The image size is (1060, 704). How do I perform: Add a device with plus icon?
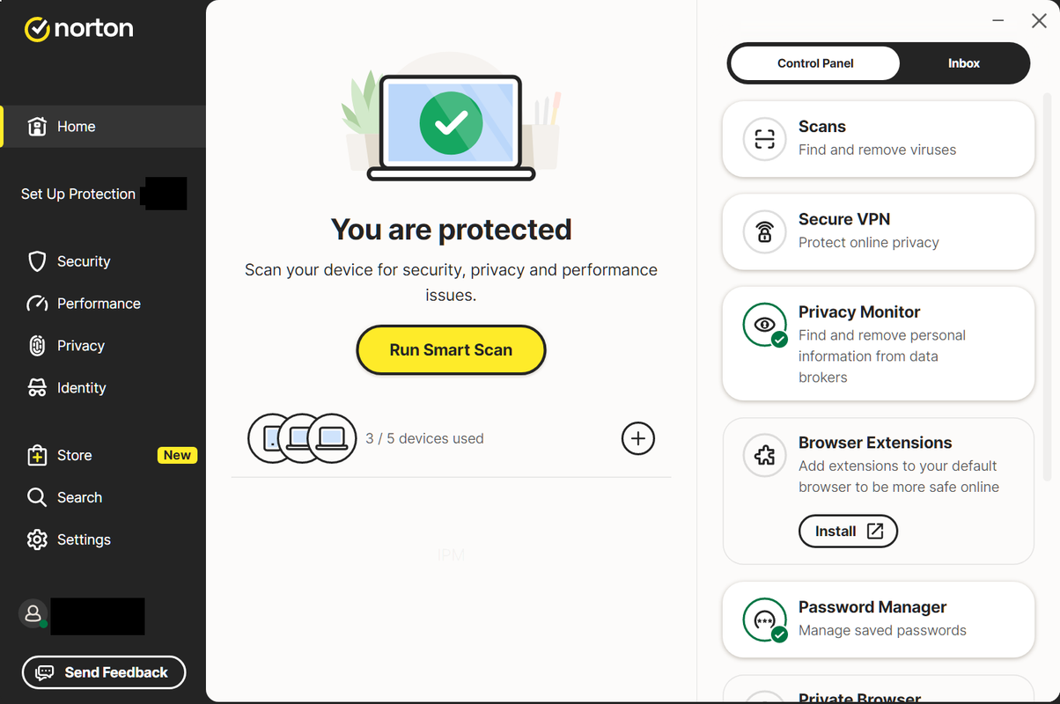(638, 438)
